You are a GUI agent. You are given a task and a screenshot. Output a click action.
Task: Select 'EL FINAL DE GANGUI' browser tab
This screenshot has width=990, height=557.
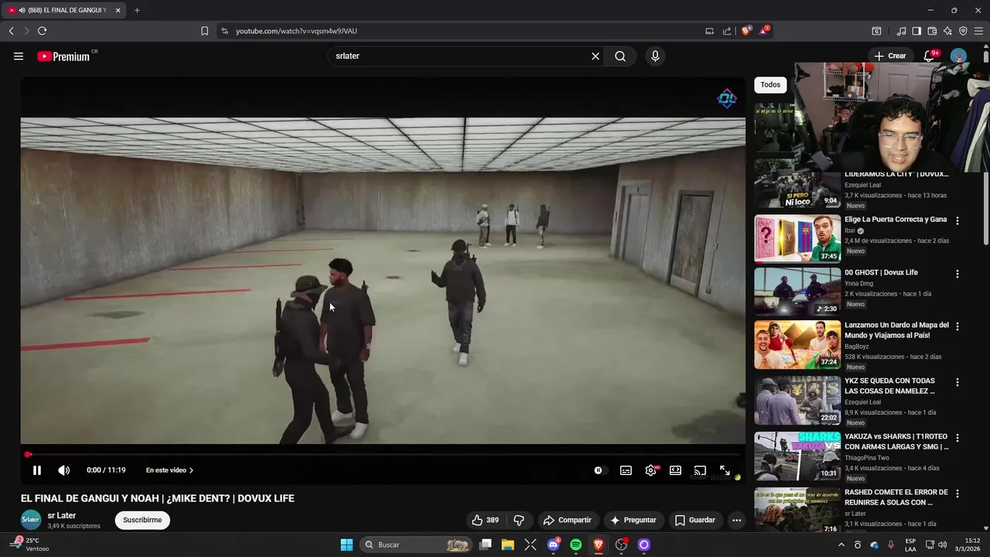[64, 10]
